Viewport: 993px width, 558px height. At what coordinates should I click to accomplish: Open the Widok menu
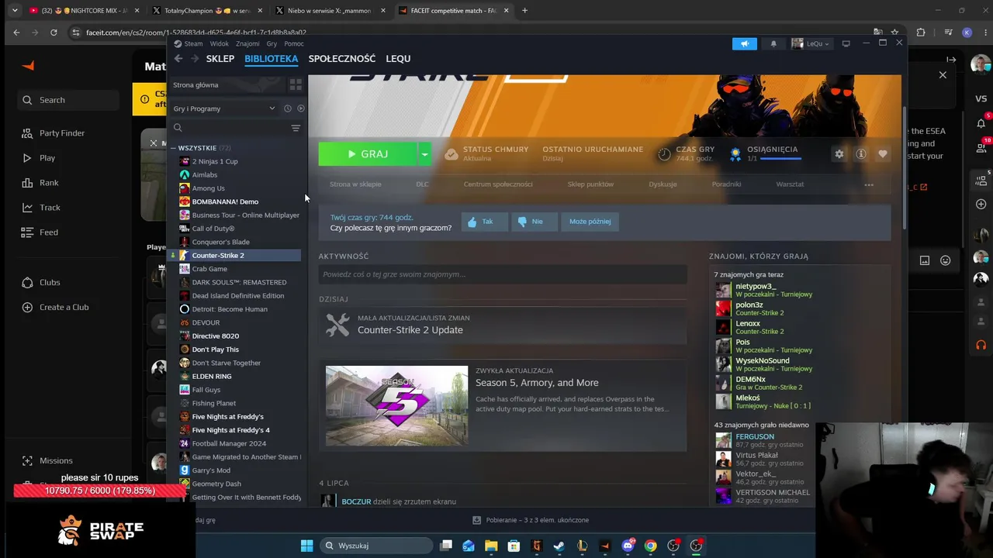(x=220, y=43)
